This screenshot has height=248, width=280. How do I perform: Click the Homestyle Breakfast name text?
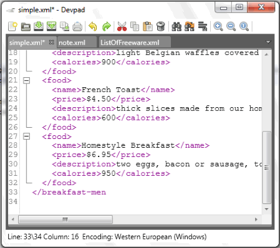[x=128, y=145]
